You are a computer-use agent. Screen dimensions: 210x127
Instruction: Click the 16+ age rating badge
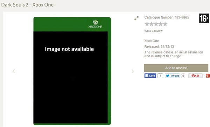204,18
